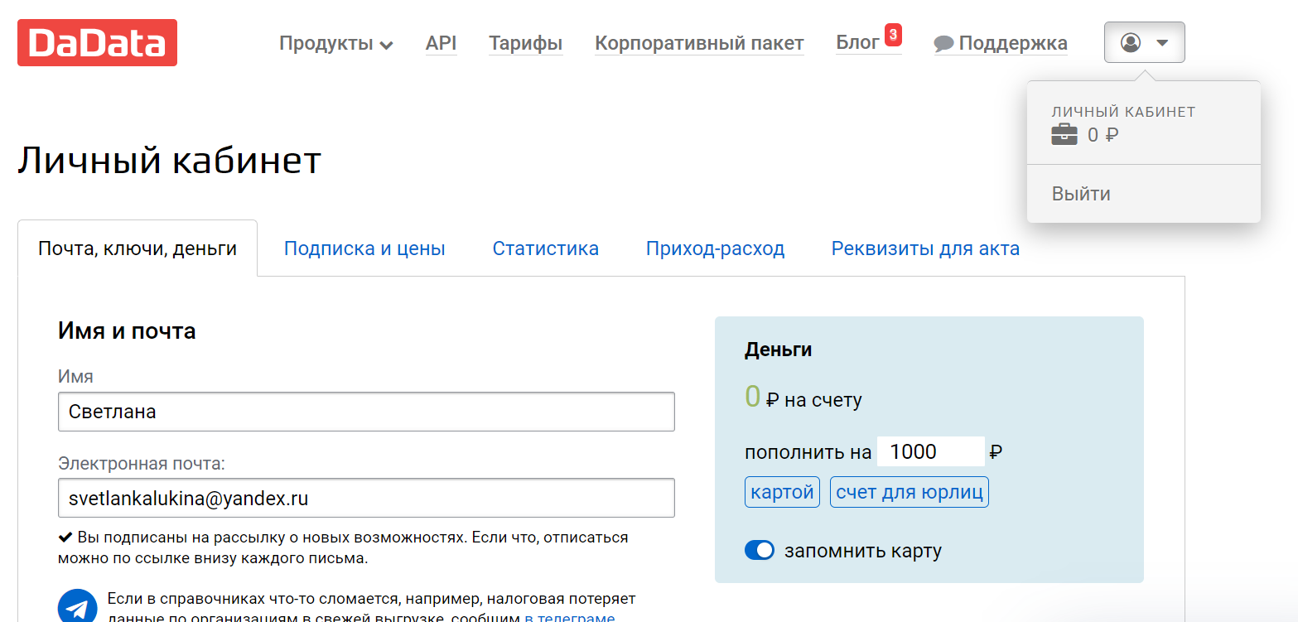Toggle the 'запомнить карту' switch

tap(760, 551)
